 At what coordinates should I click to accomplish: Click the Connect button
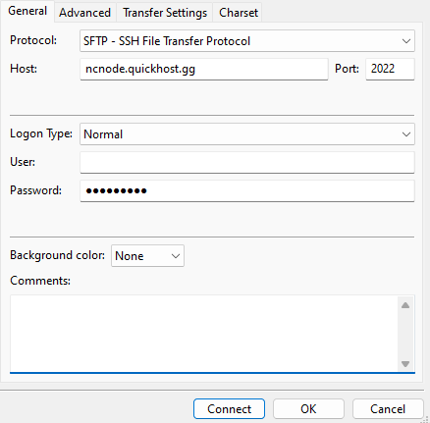tap(229, 409)
